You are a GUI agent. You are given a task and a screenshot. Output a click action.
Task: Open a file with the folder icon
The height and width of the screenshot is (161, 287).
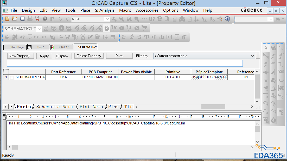(x=15, y=19)
